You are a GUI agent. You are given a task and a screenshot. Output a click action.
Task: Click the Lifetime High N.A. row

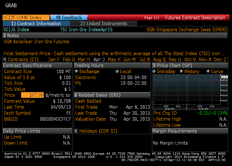(x=190, y=119)
